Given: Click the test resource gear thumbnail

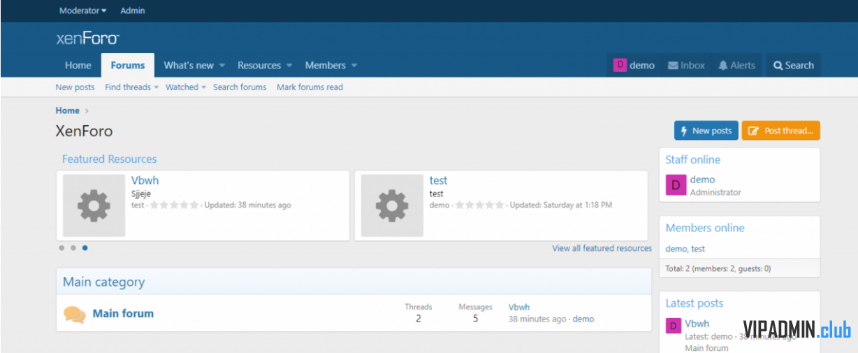Looking at the screenshot, I should click(x=392, y=206).
